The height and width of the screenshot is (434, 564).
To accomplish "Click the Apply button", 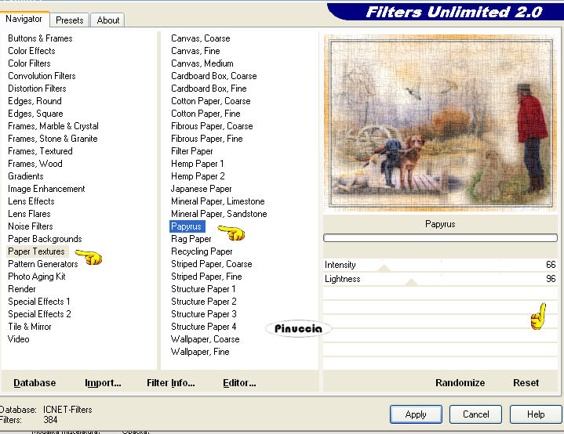I will (x=416, y=414).
